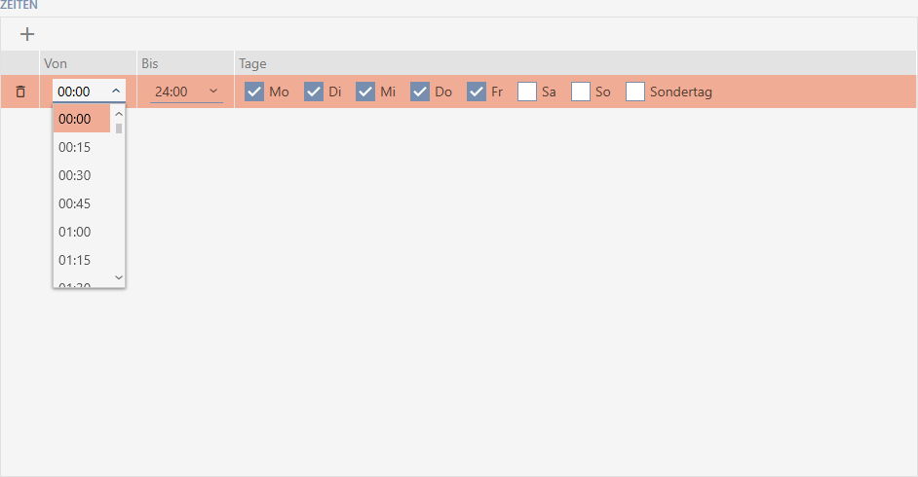Delete the time row with trash icon
The height and width of the screenshot is (477, 918).
(x=20, y=92)
